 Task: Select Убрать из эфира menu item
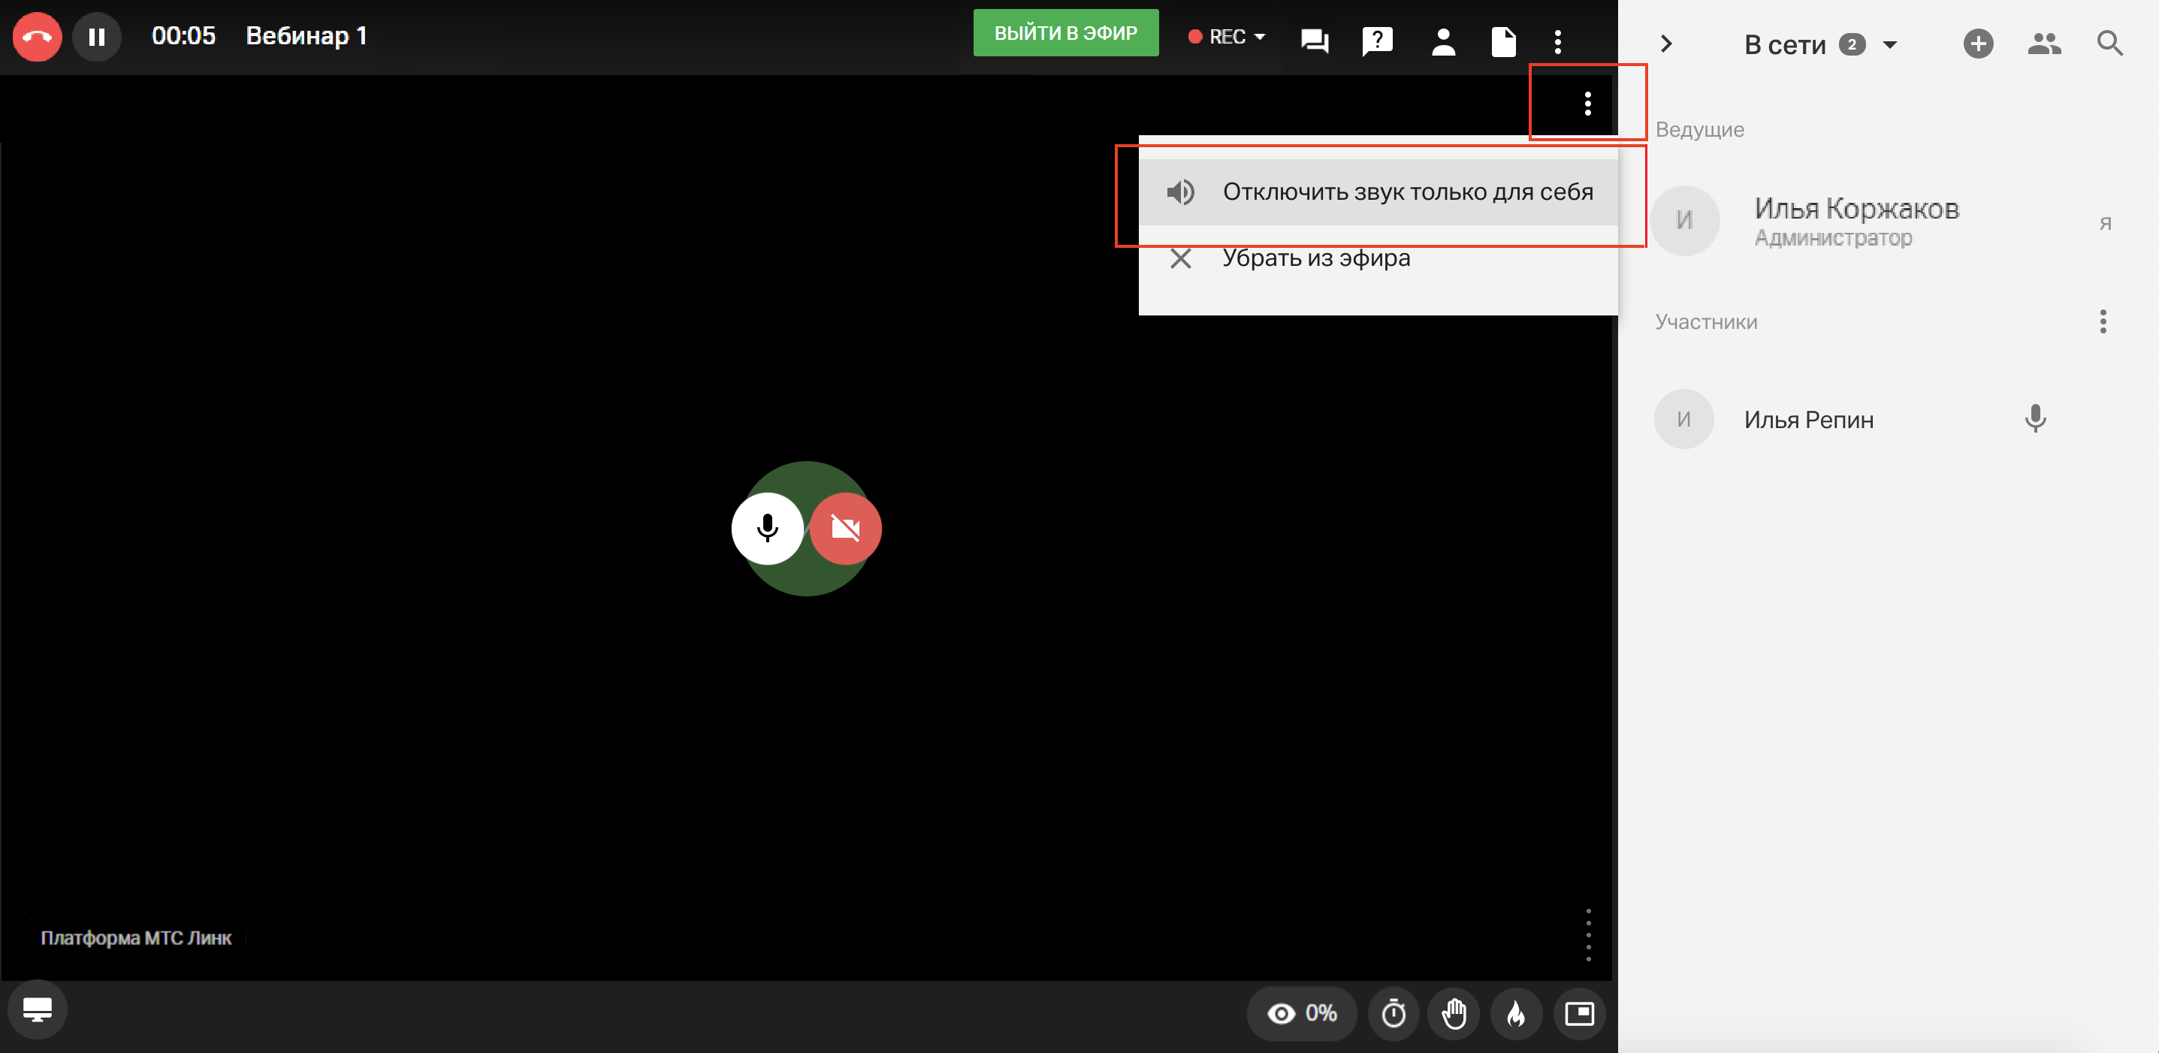click(1378, 258)
